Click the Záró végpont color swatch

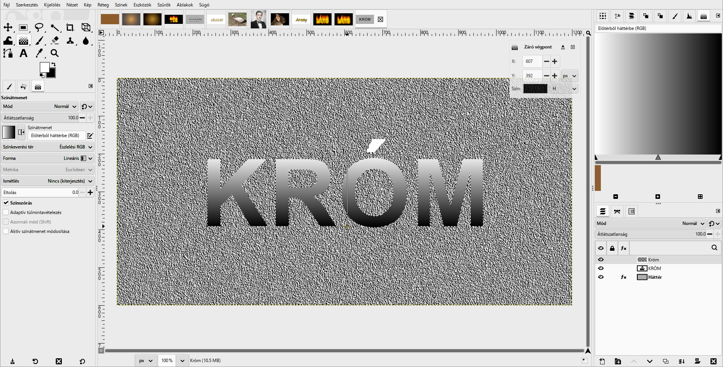coord(535,89)
